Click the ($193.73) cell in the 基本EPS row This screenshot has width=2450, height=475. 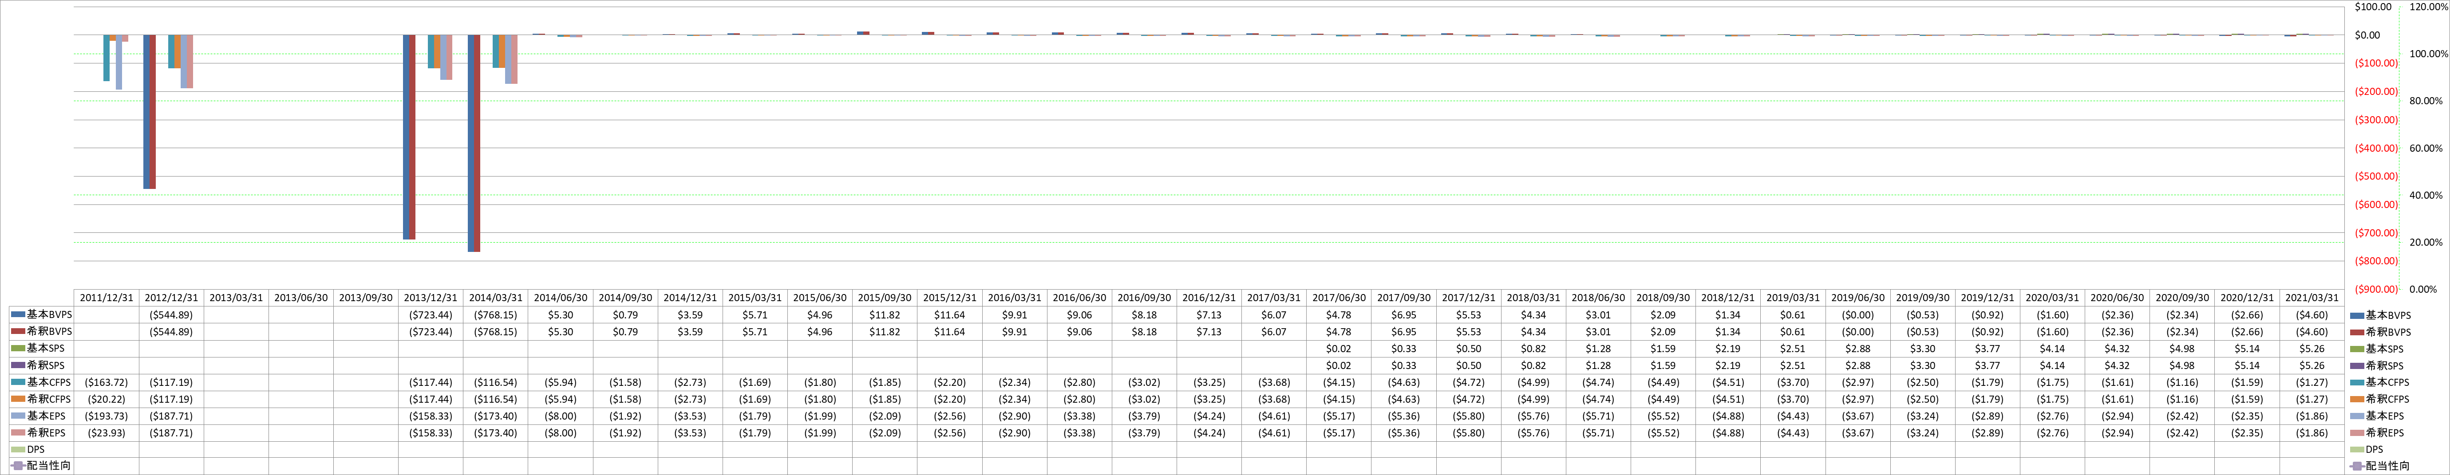[107, 416]
